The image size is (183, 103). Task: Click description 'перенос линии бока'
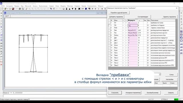pyautogui.click(x=158, y=28)
